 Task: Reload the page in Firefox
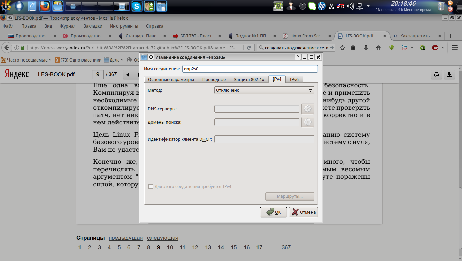coord(249,48)
